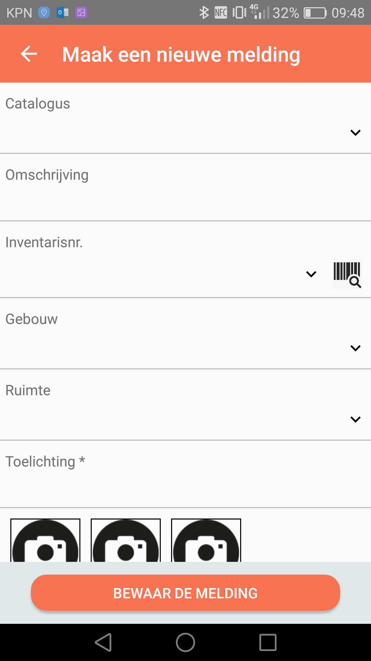
Task: Tap the back arrow in the header
Action: [29, 54]
